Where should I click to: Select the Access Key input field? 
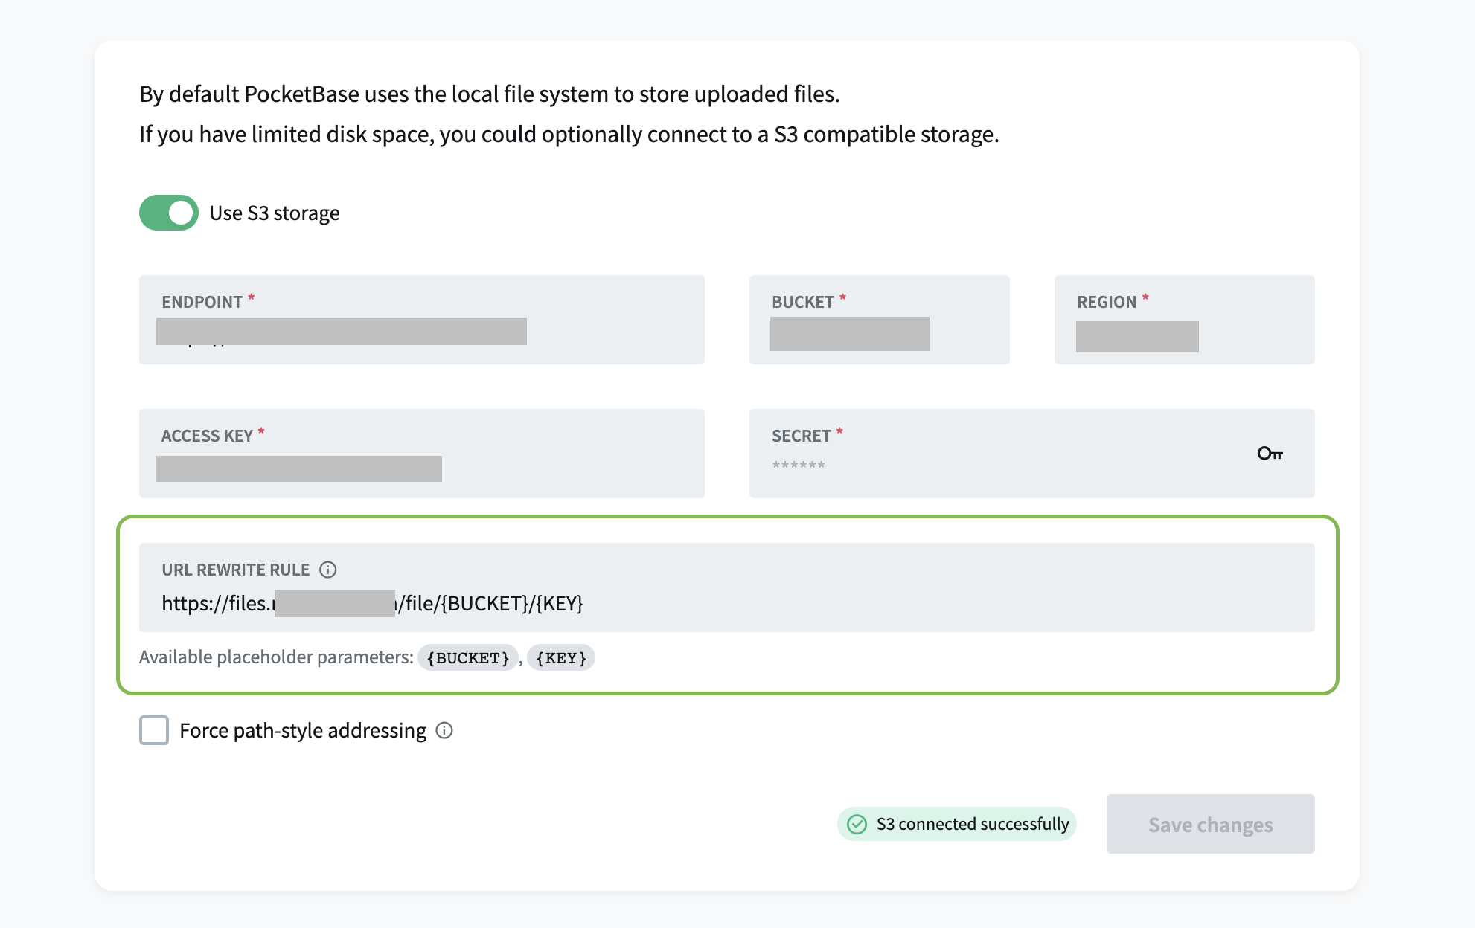[x=422, y=454]
